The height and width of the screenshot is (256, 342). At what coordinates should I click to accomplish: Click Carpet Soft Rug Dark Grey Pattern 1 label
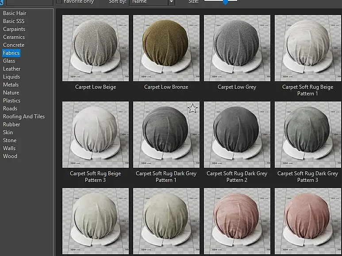166,177
